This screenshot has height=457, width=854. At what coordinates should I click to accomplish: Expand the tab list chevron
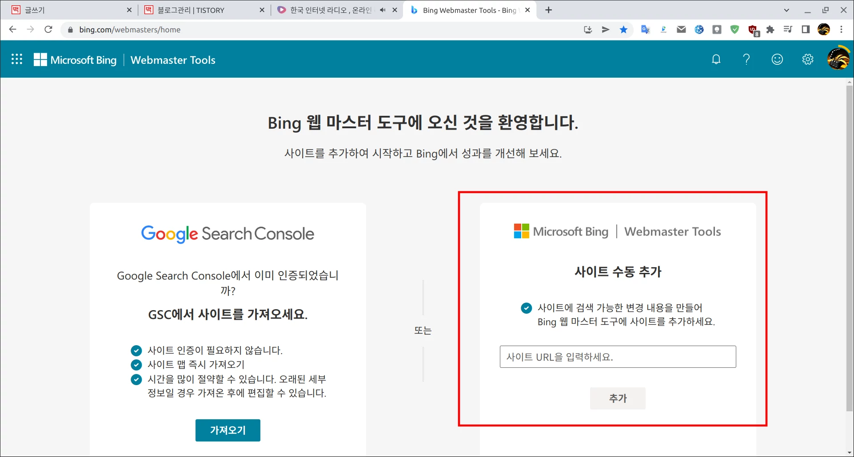(x=786, y=10)
